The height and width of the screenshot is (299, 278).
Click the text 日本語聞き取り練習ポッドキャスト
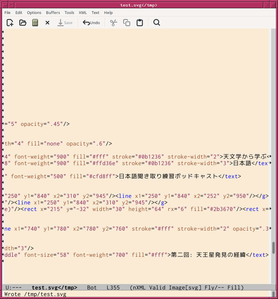point(169,176)
